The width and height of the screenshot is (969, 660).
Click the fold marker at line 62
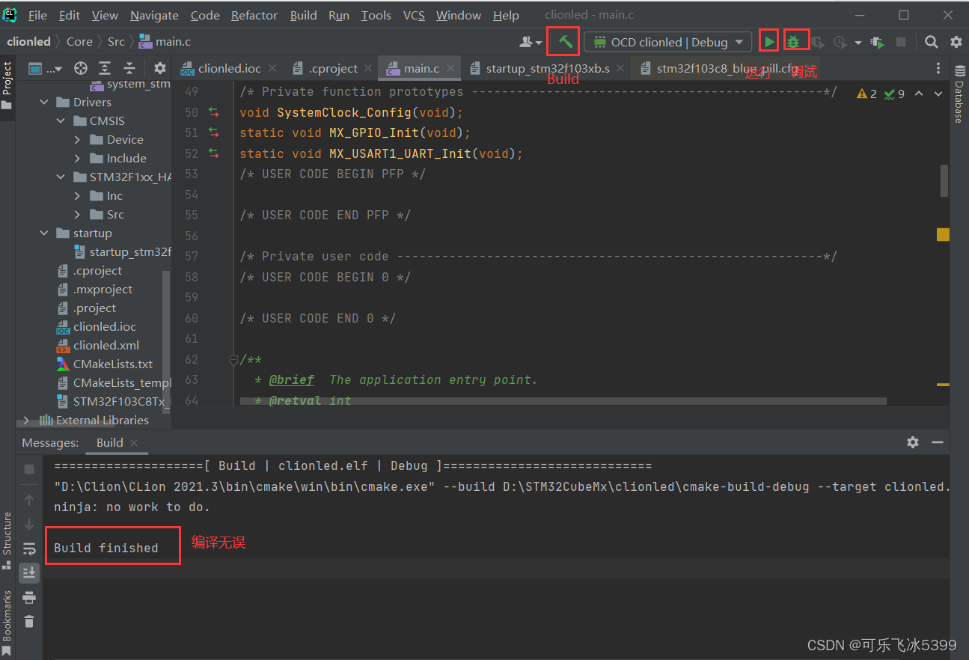pos(233,360)
